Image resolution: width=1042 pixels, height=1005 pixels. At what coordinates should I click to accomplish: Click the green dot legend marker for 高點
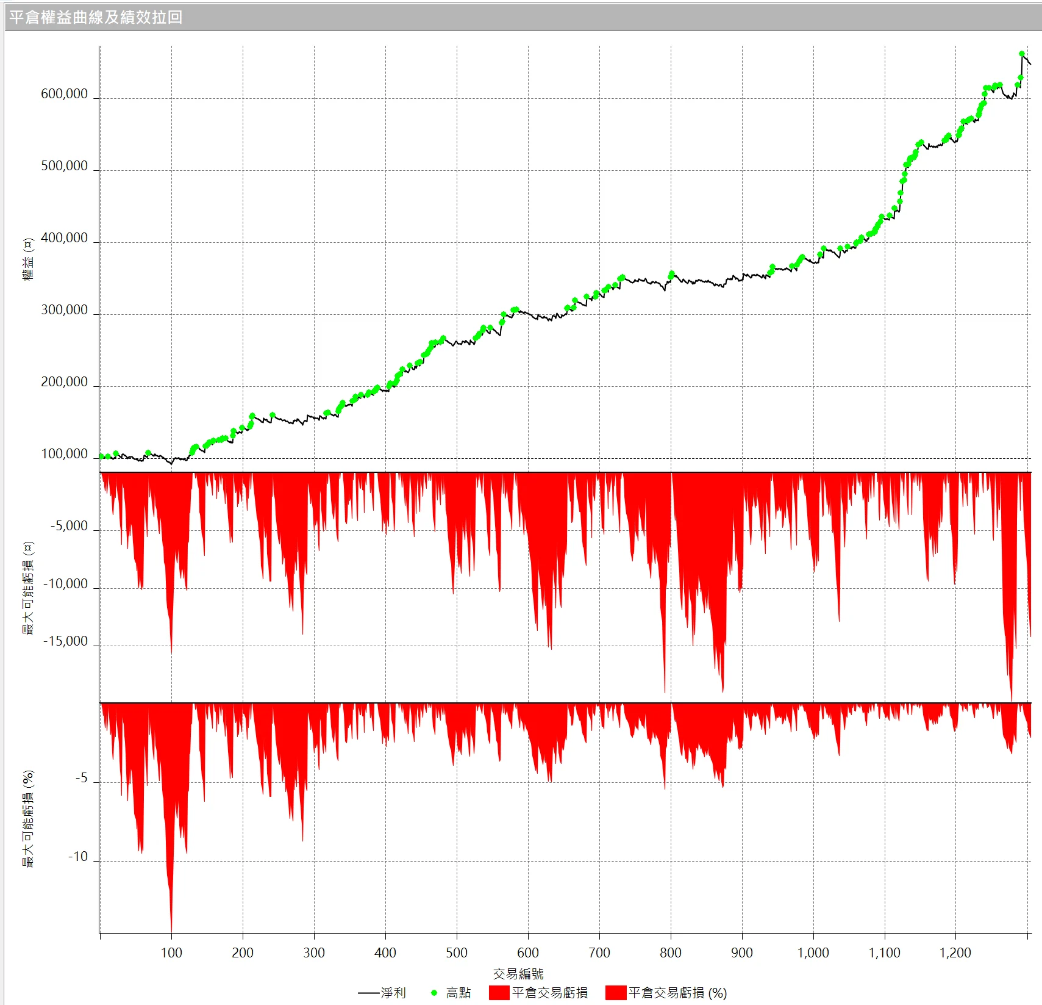click(434, 993)
